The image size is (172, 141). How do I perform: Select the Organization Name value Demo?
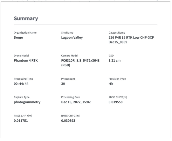tap(18, 37)
